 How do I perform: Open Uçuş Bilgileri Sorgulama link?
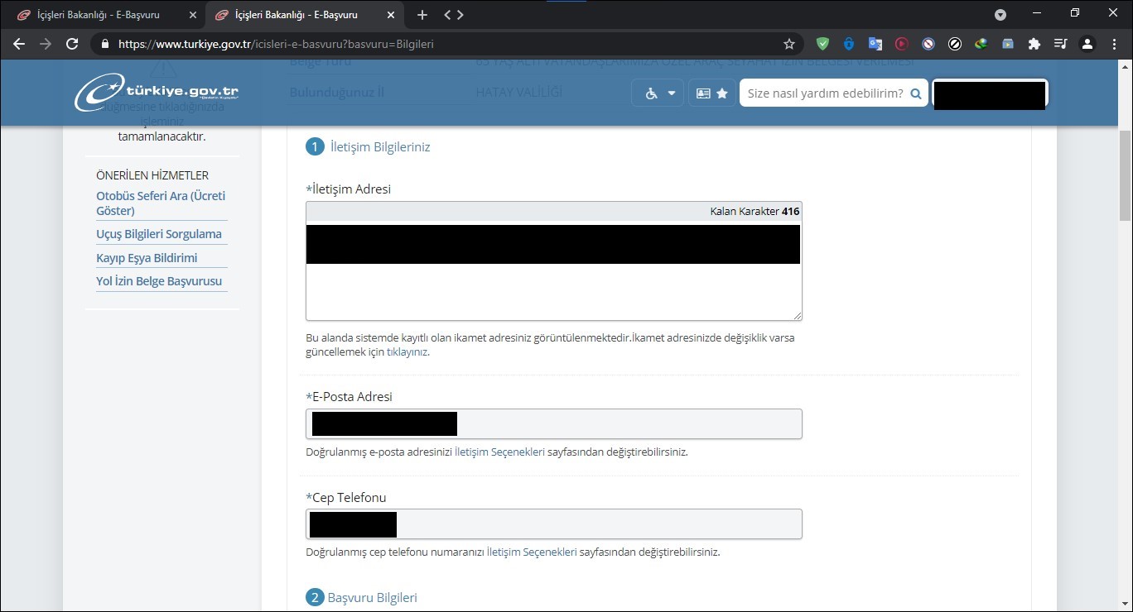point(159,234)
